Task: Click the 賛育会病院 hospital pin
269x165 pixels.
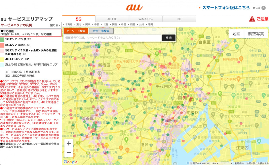Action: [241, 58]
